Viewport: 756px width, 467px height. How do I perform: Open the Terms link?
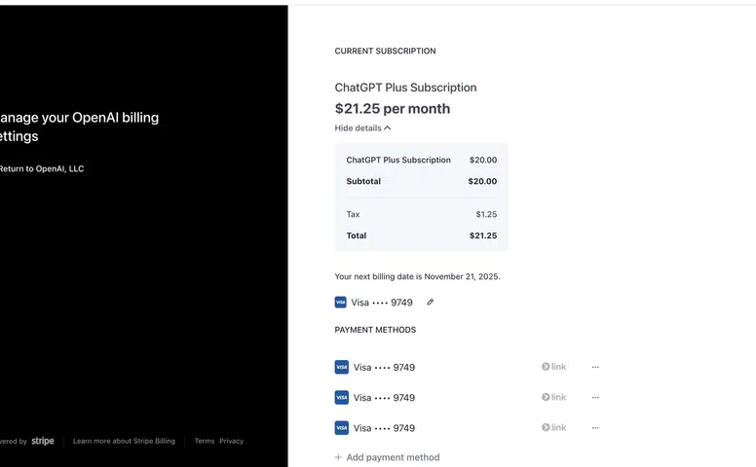(205, 441)
